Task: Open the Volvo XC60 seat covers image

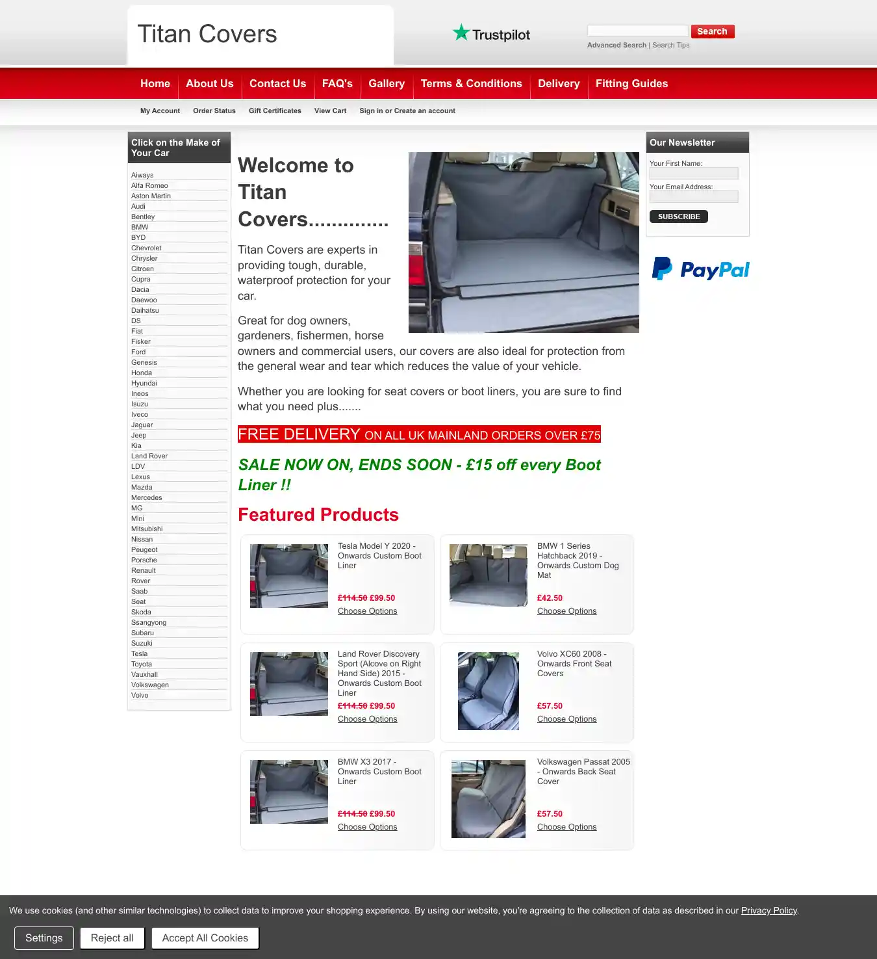Action: click(489, 690)
